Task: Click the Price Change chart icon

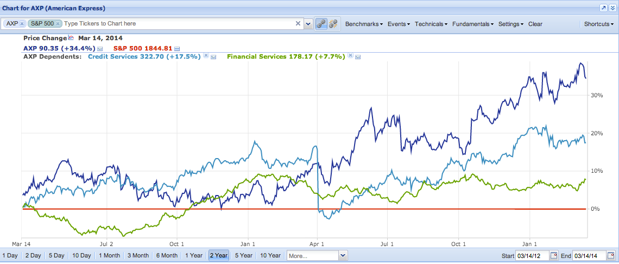Action: coord(71,38)
